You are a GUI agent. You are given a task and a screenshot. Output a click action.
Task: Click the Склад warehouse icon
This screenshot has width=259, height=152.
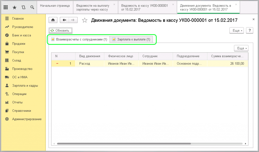click(7, 60)
